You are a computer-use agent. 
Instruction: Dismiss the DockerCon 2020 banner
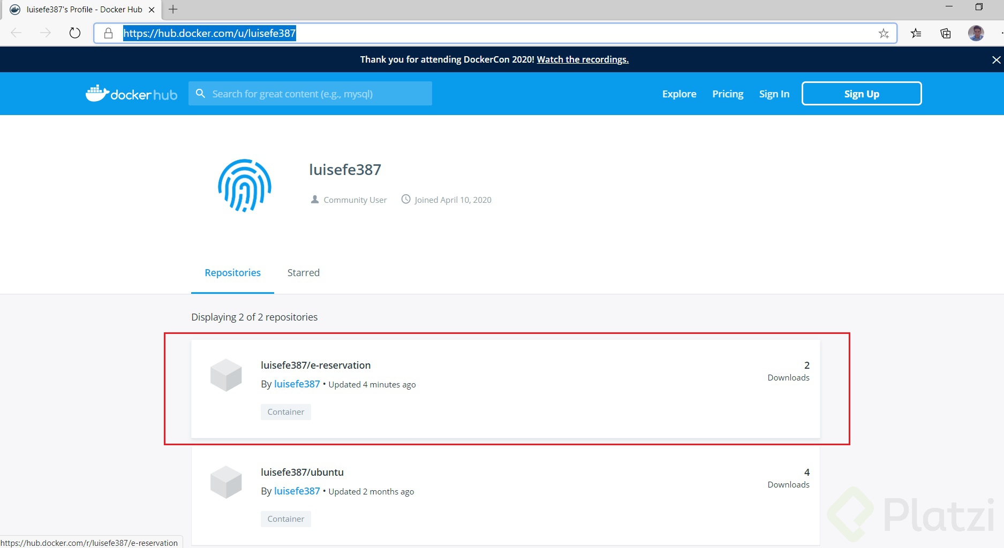[x=996, y=60]
